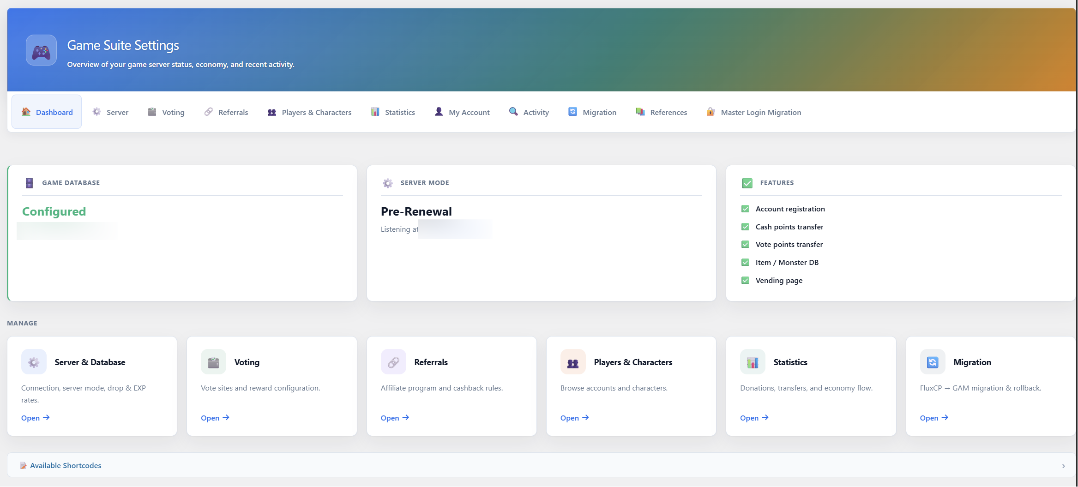Toggle Vending page checkmark
This screenshot has height=487, width=1078.
745,280
